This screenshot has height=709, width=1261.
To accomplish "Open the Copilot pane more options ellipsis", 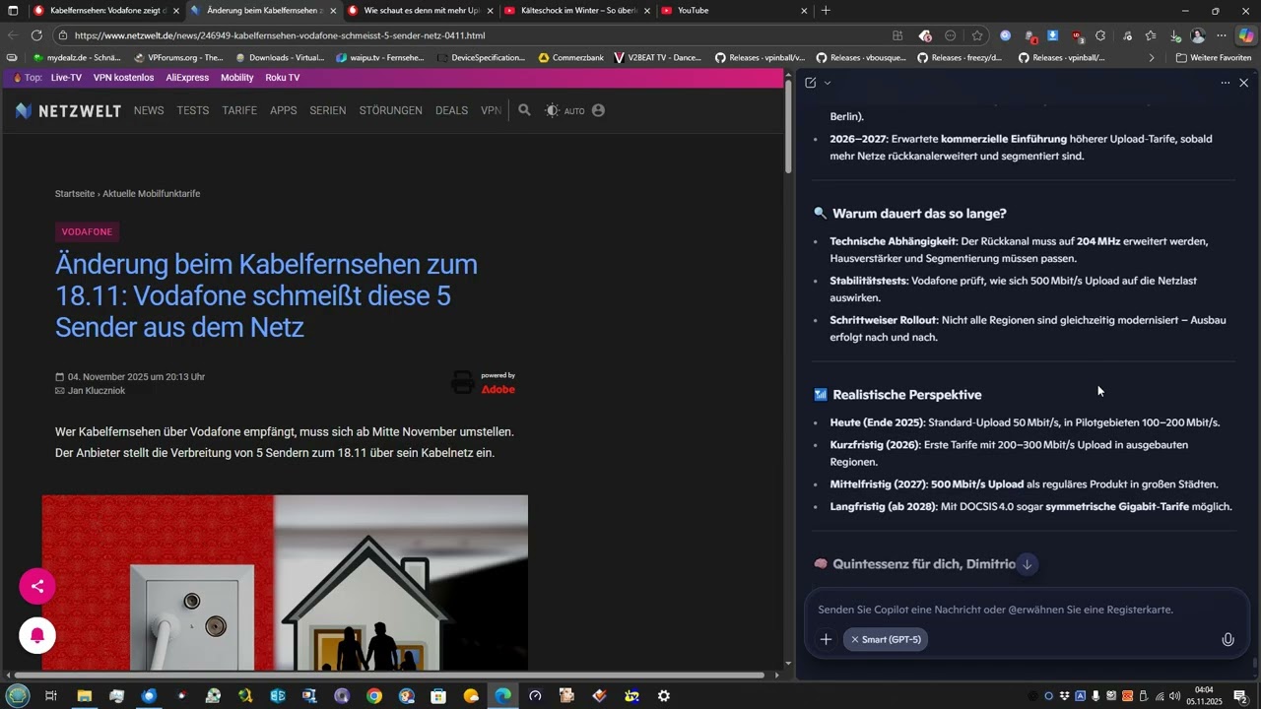I will click(x=1226, y=83).
